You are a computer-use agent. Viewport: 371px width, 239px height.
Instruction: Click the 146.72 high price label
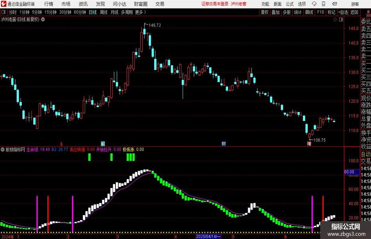155,25
